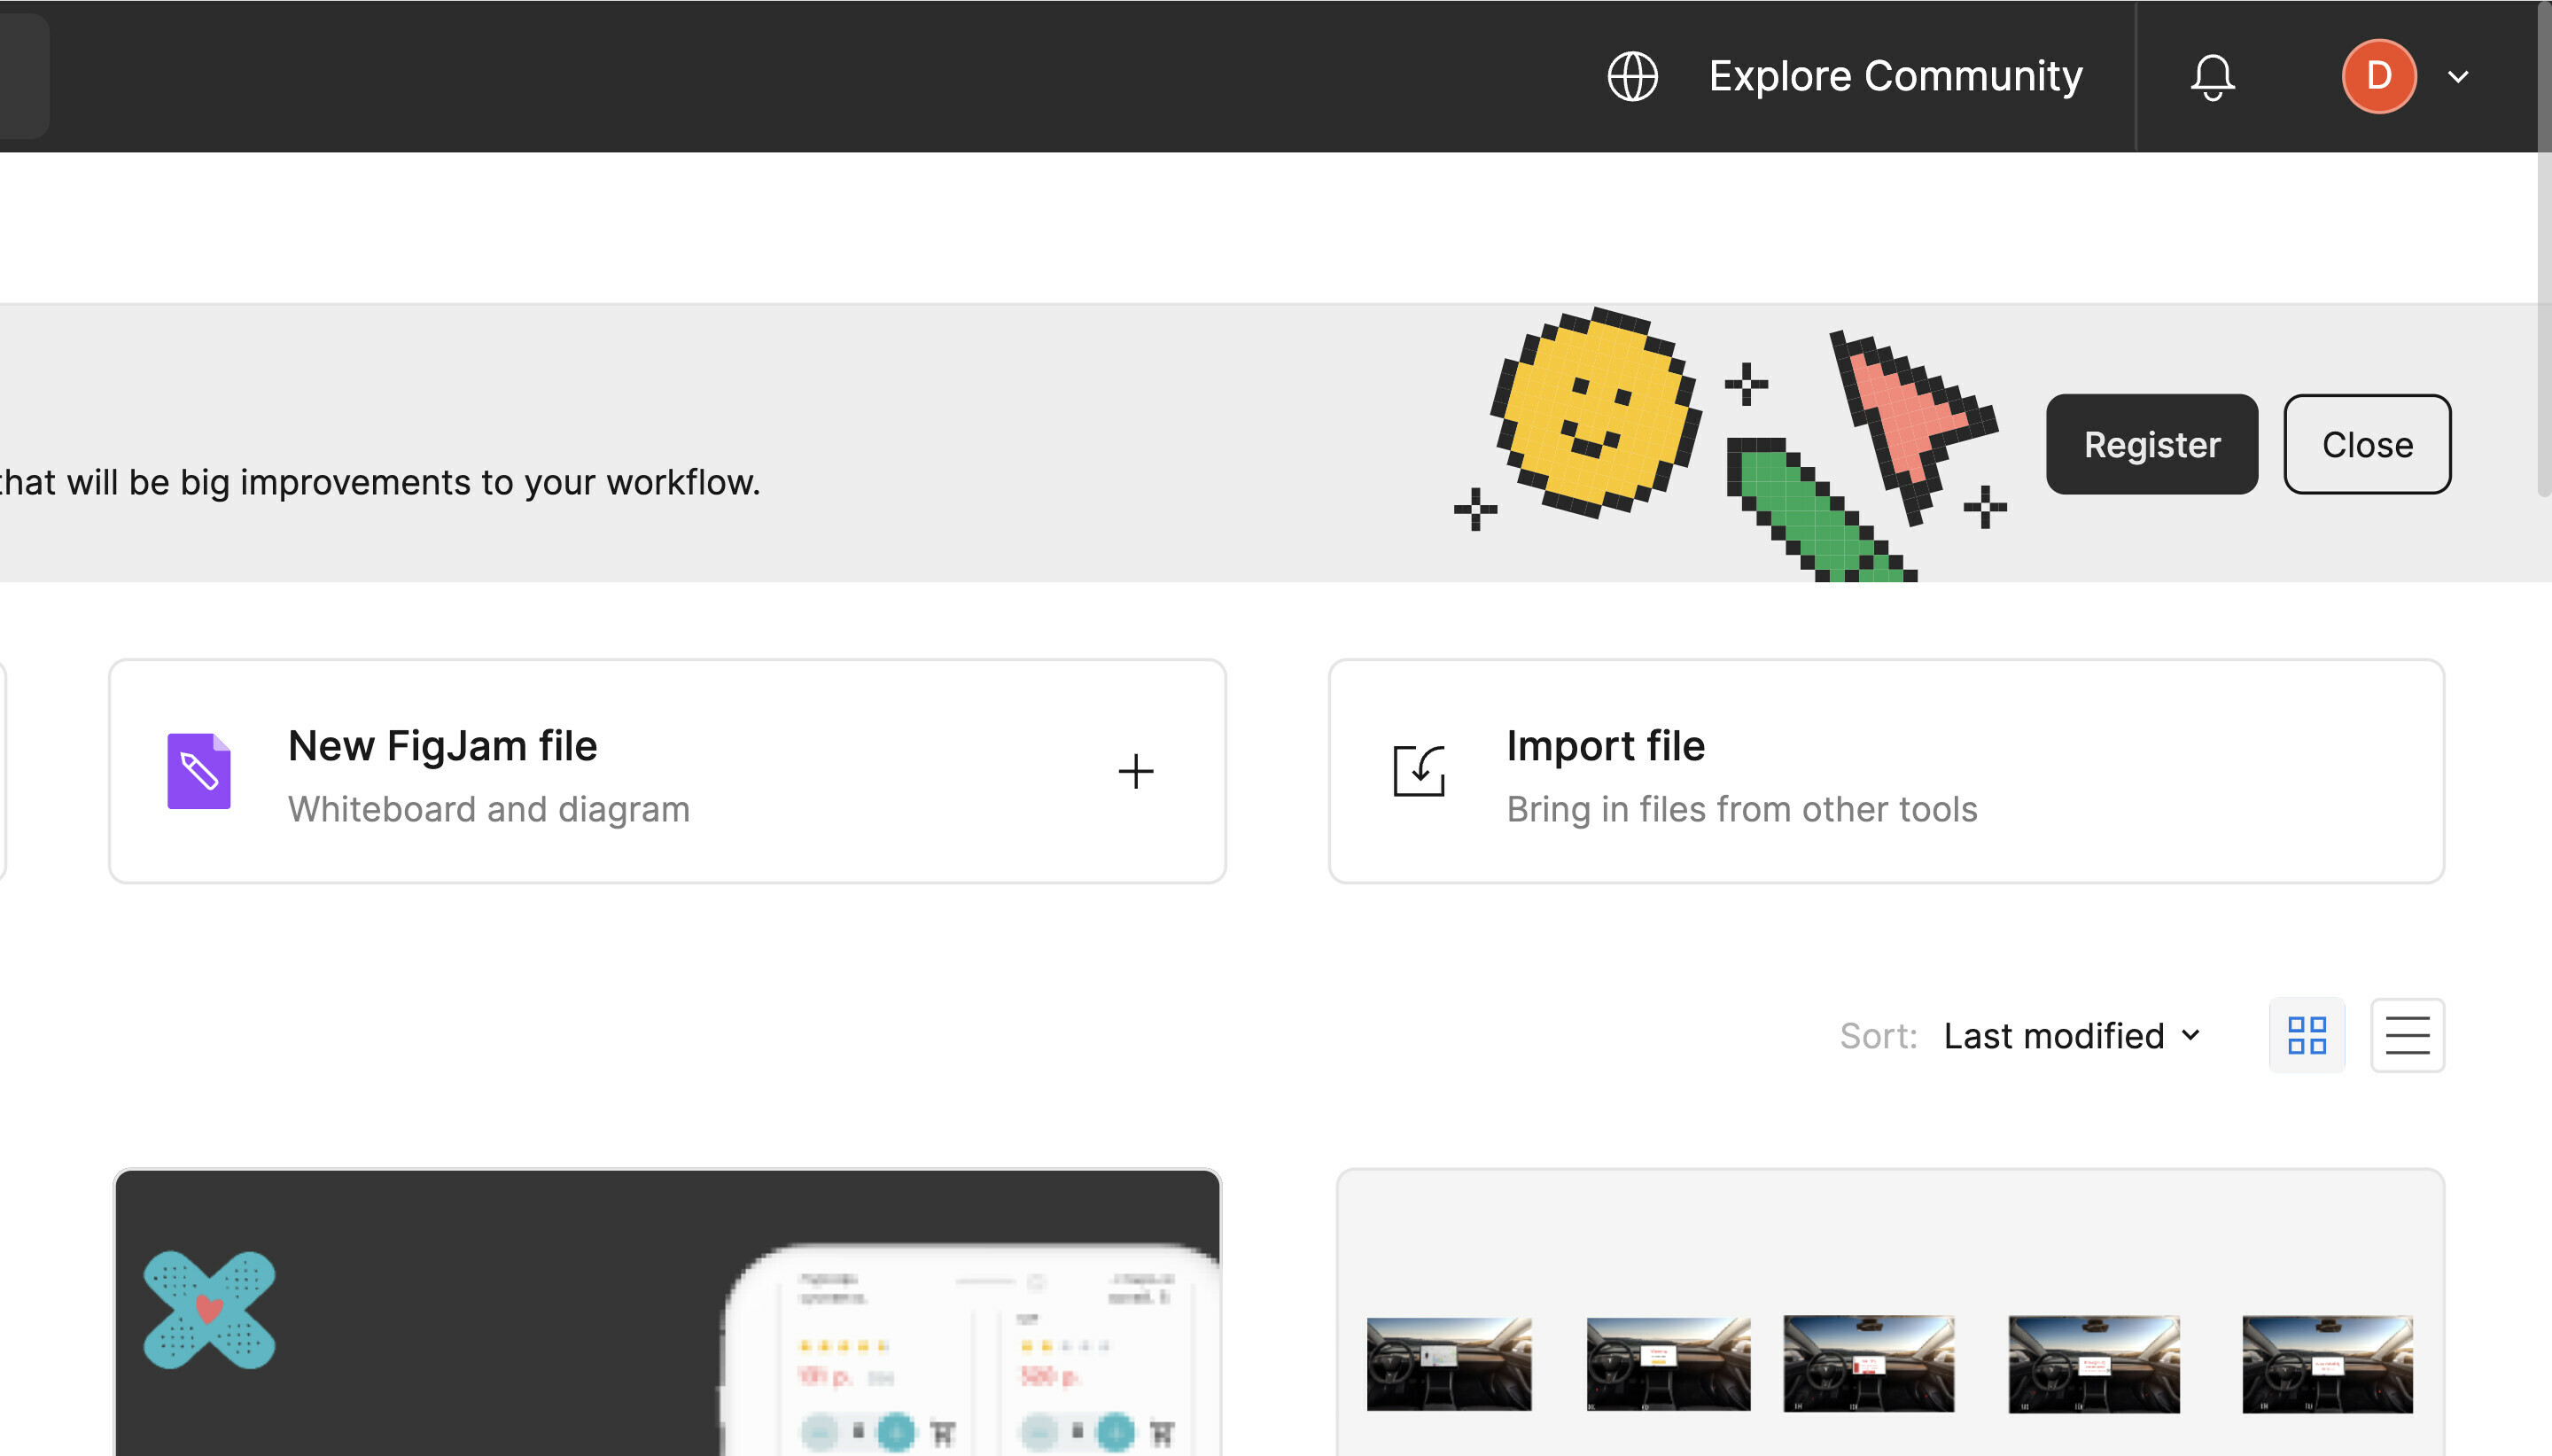Image resolution: width=2552 pixels, height=1456 pixels.
Task: Enable notification alerts toggle
Action: [x=2212, y=75]
